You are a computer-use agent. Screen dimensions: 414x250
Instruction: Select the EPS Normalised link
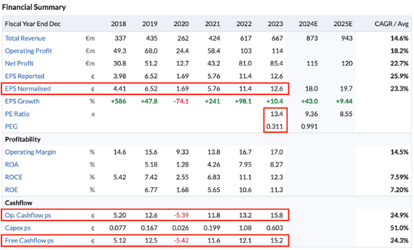[x=28, y=88]
